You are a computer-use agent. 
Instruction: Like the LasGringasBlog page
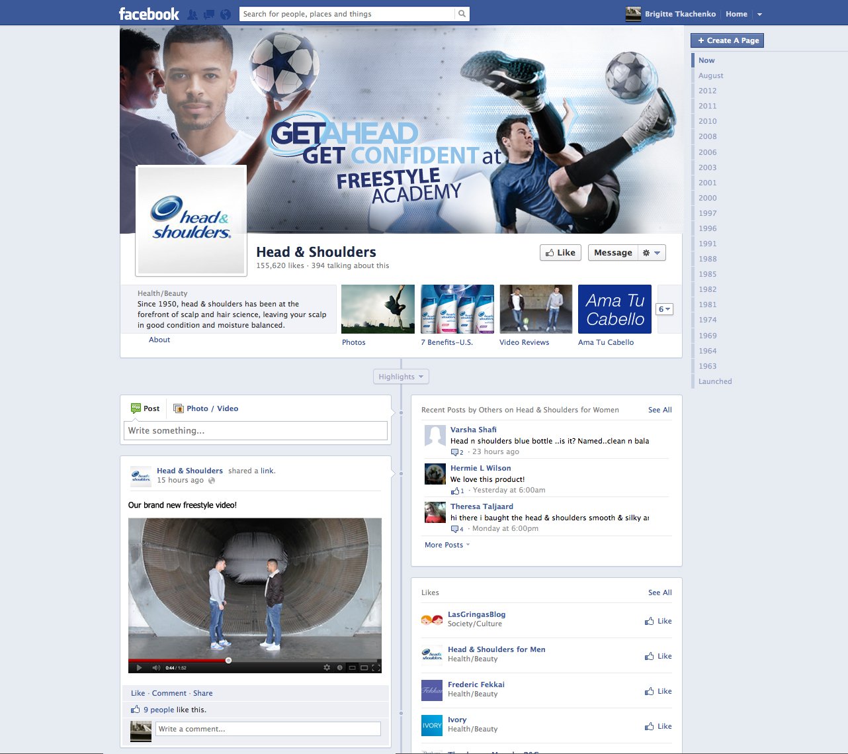coord(658,621)
